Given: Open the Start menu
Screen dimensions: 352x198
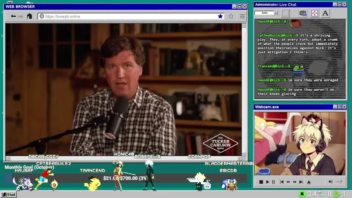Looking at the screenshot, I should [9, 194].
